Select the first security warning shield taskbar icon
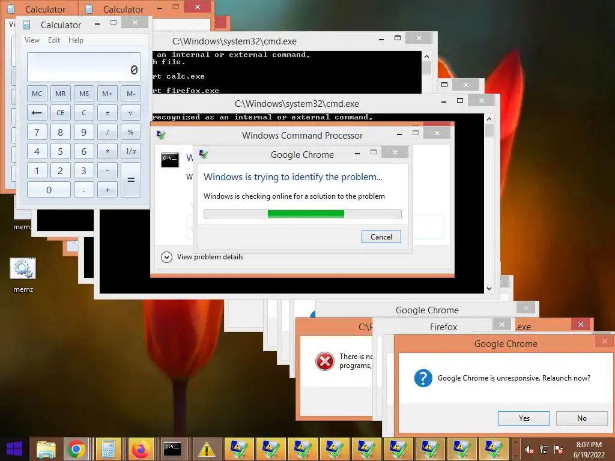Image resolution: width=615 pixels, height=461 pixels. click(239, 449)
